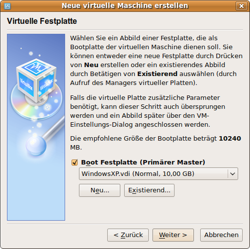The width and height of the screenshot is (250, 249).
Task: Uncheck the Boot Festplatte checkbox
Action: coord(75,163)
